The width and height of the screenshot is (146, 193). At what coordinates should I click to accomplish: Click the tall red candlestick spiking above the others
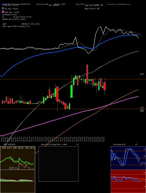pyautogui.click(x=87, y=74)
